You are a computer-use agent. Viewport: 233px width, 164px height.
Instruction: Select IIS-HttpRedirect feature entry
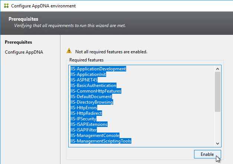click(86, 113)
